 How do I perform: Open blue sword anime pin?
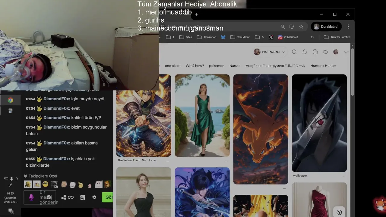202,192
